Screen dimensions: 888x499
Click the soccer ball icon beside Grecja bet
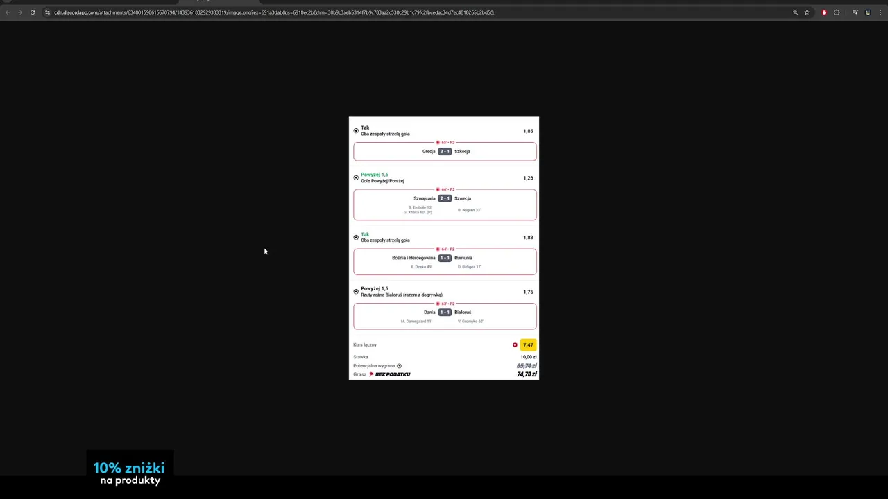(x=356, y=130)
